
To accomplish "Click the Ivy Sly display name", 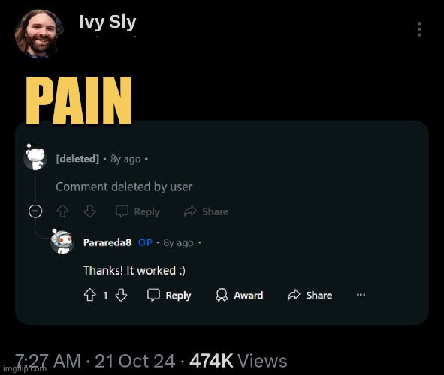I will (x=107, y=22).
